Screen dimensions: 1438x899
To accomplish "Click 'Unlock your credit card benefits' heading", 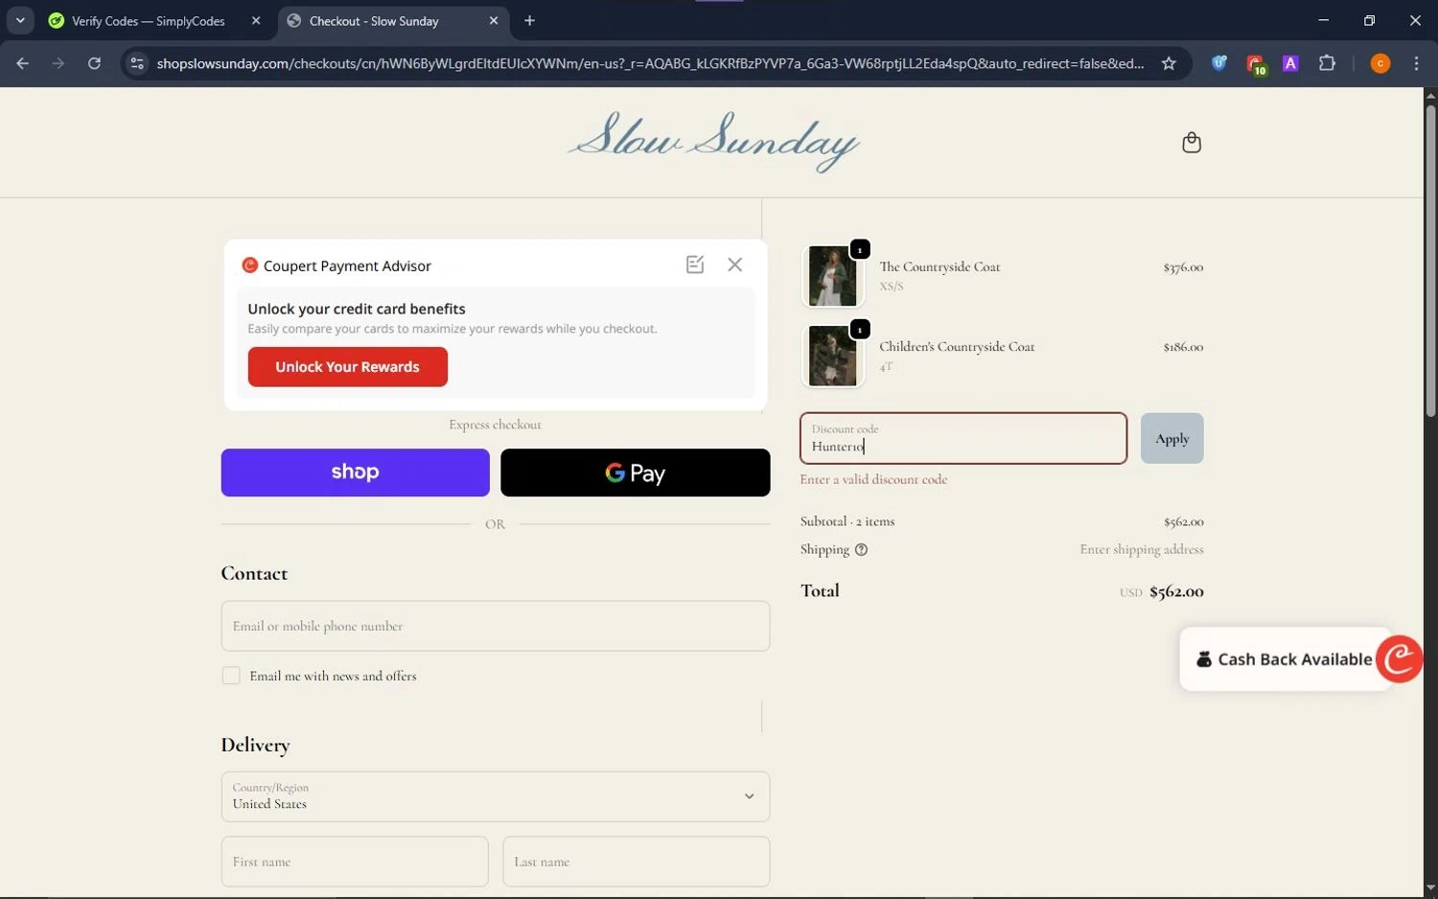I will (357, 309).
